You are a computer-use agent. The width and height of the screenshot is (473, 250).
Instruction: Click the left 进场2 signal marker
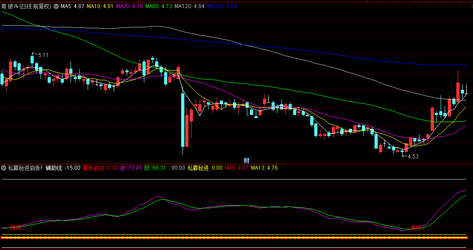pyautogui.click(x=17, y=228)
